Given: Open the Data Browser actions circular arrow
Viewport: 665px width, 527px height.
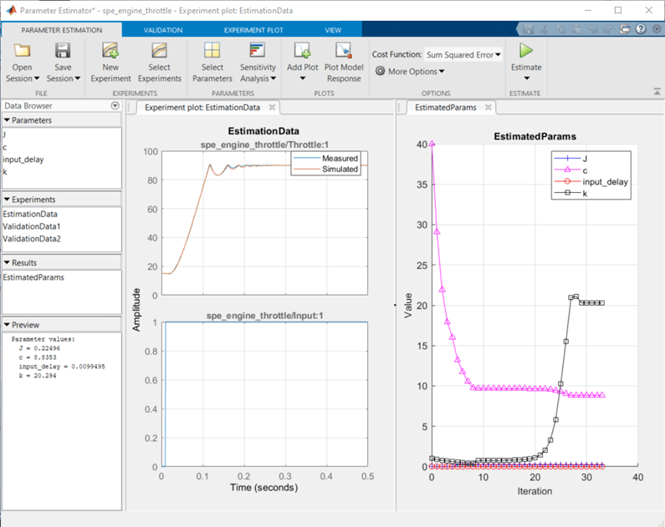Looking at the screenshot, I should click(x=115, y=106).
